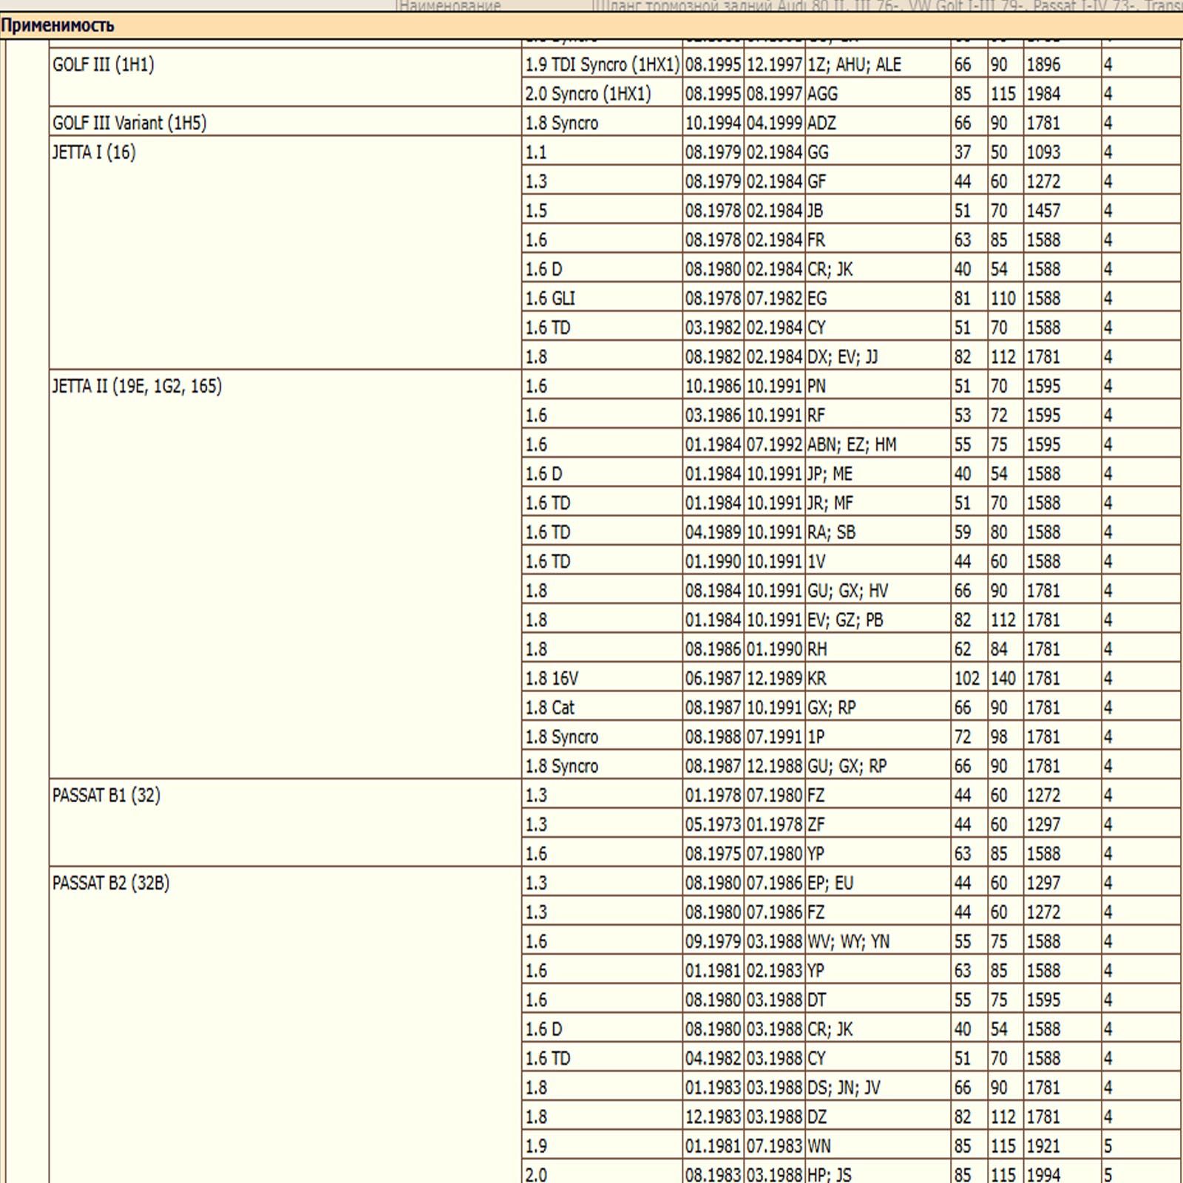Click the 2.0 Syncro (1HX1) modification

pos(602,94)
